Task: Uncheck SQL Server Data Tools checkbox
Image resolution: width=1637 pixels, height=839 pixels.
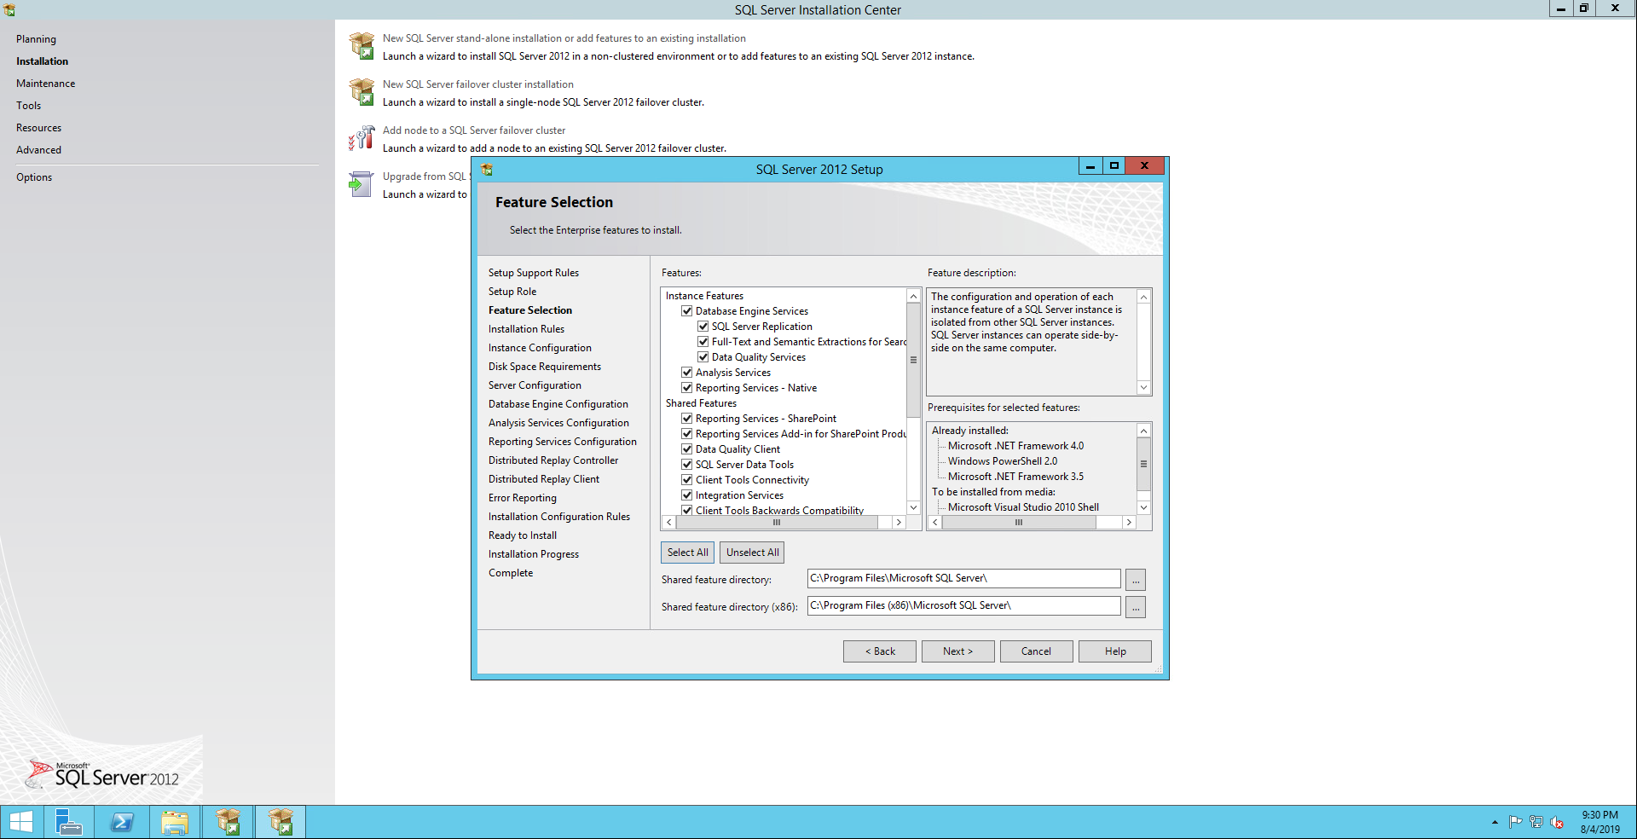Action: [687, 465]
